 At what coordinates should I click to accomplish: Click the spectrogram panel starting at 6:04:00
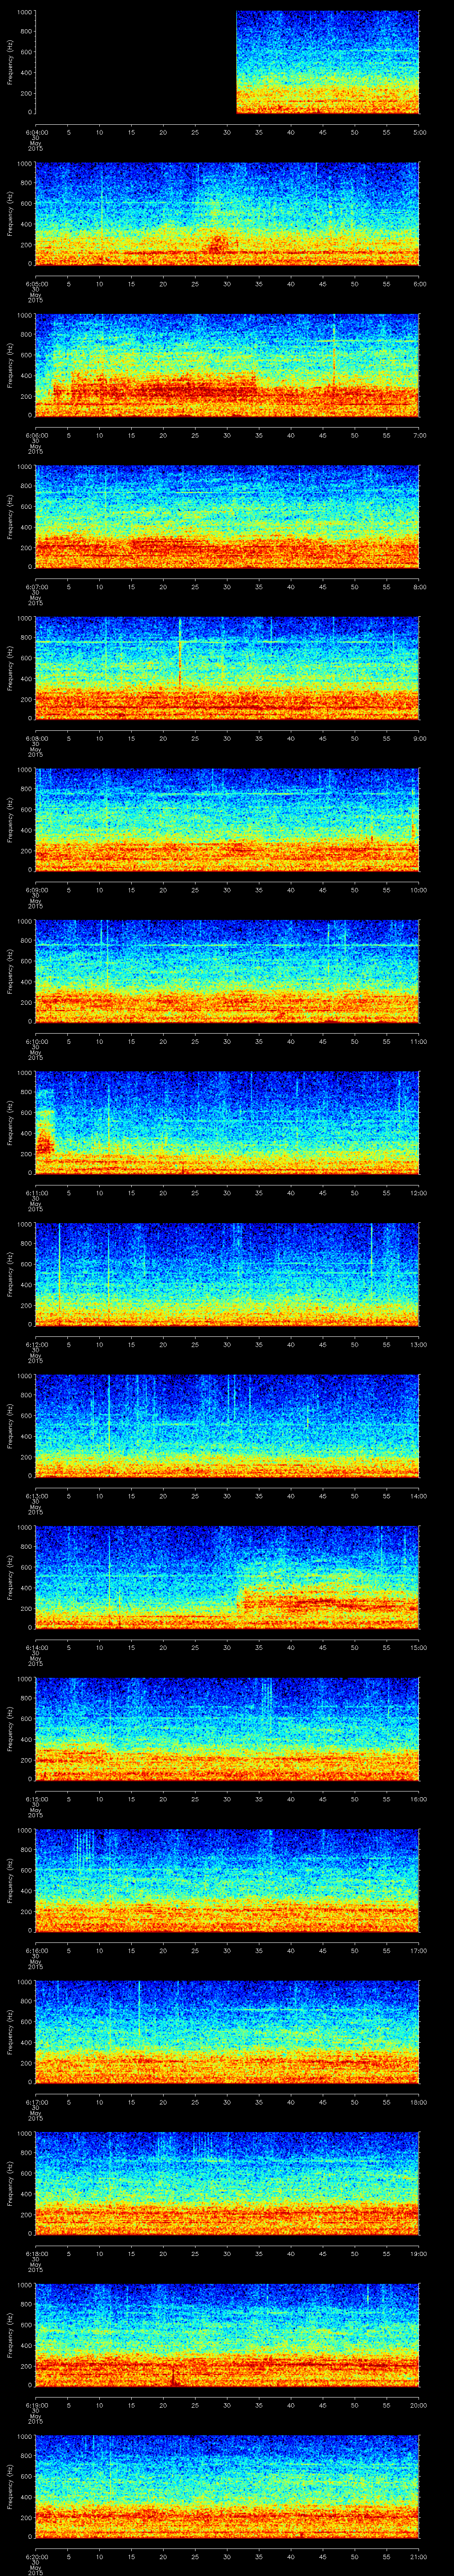[227, 62]
